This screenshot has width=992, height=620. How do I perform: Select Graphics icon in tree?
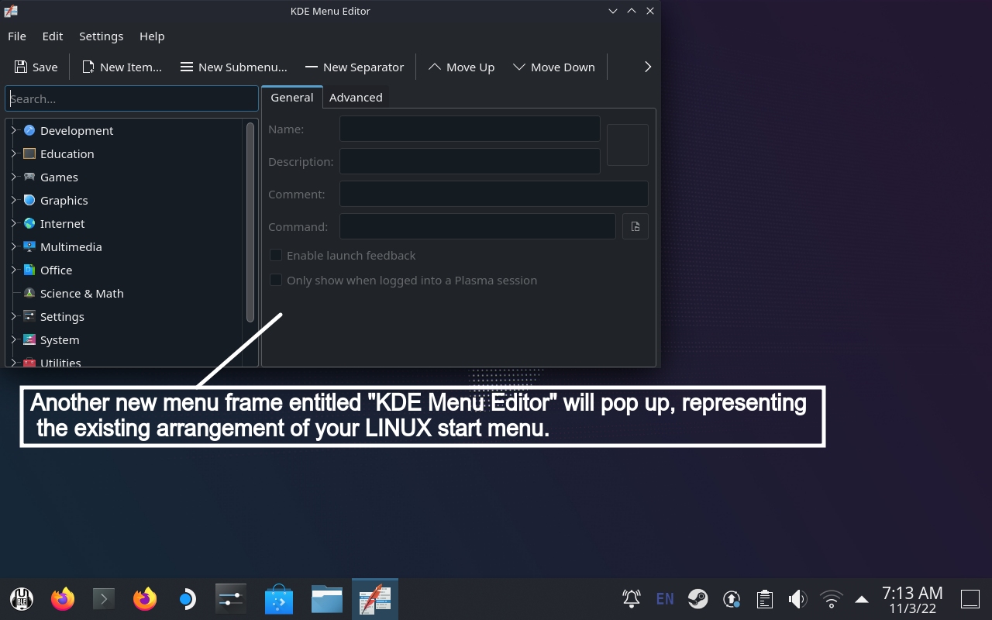click(29, 200)
